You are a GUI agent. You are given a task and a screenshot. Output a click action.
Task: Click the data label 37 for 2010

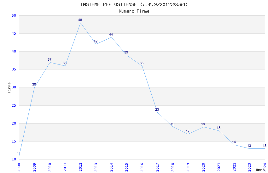point(50,59)
